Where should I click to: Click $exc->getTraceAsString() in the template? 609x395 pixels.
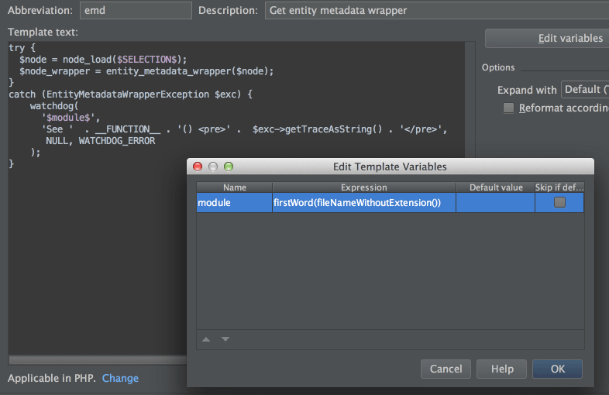[318, 129]
